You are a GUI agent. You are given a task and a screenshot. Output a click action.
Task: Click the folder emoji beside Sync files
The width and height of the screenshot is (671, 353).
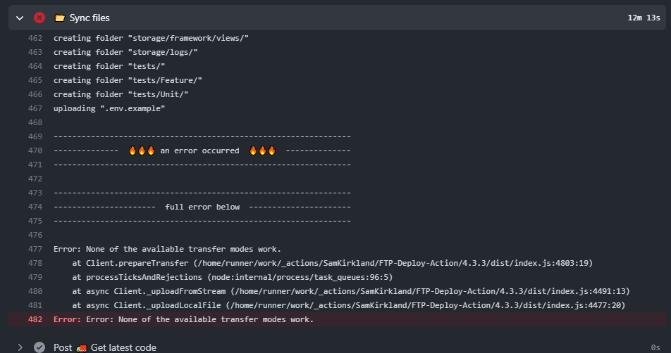pyautogui.click(x=60, y=18)
